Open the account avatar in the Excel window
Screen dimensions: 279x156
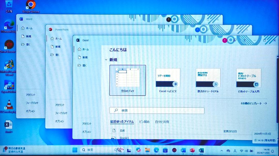coord(225,41)
